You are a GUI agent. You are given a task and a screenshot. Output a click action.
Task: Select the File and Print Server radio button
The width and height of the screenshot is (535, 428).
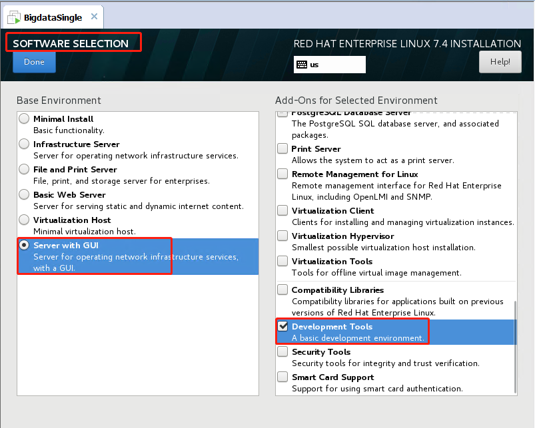pyautogui.click(x=24, y=169)
